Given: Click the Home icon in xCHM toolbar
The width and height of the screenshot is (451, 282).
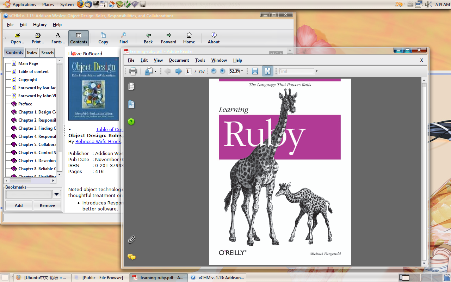Looking at the screenshot, I should pos(189,38).
